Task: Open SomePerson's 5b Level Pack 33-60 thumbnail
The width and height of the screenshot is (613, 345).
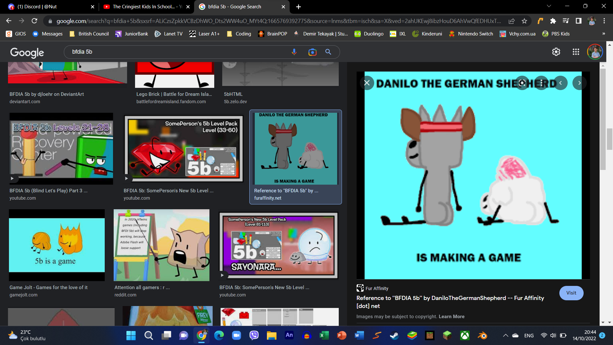Action: [184, 149]
